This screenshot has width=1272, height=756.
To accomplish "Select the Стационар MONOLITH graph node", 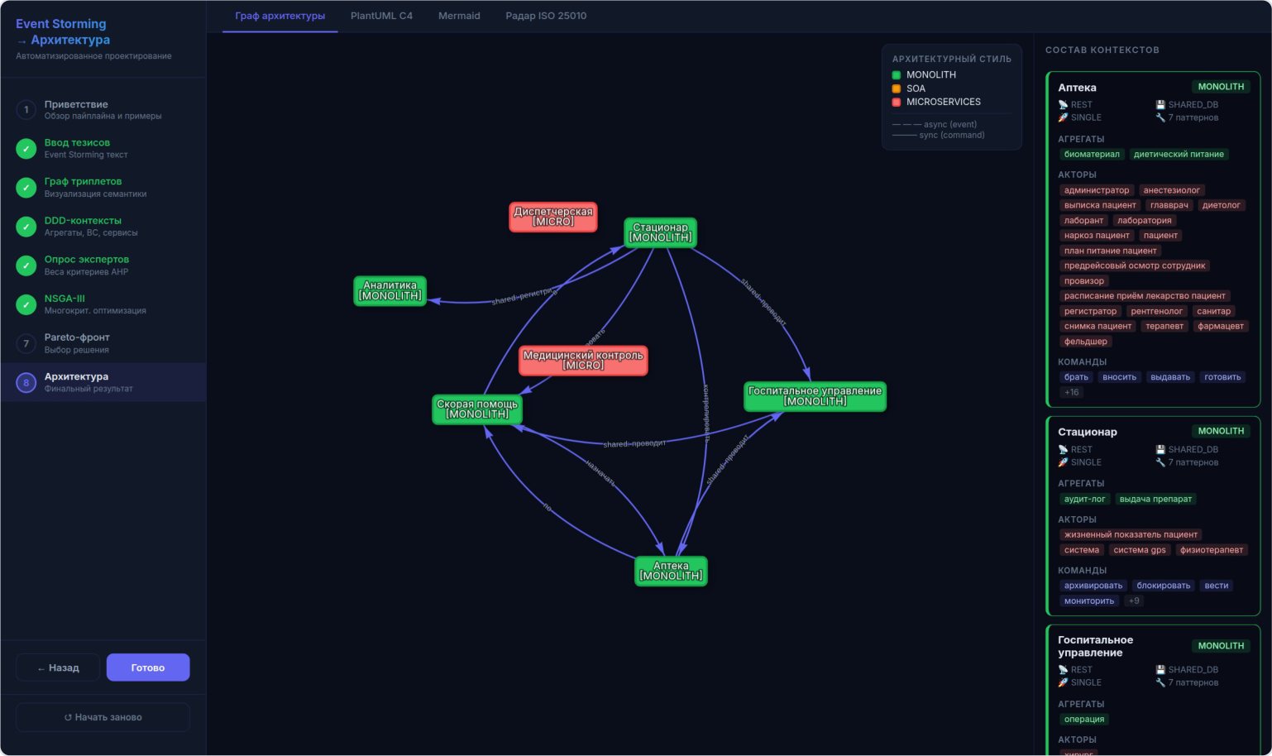I will click(660, 232).
